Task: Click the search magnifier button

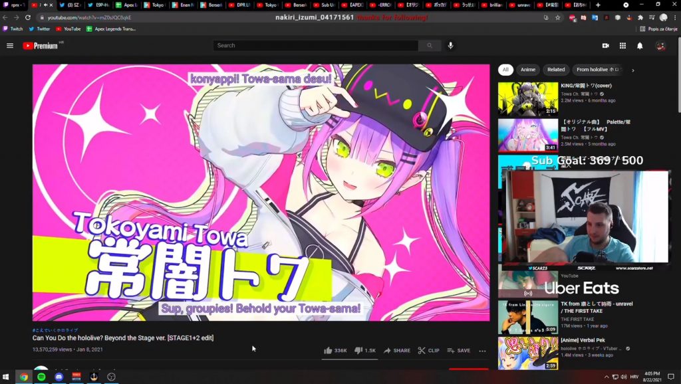Action: 430,46
